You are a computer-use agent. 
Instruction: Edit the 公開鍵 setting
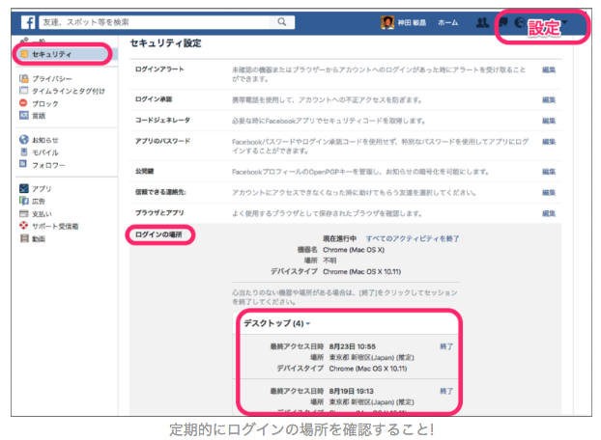tap(549, 172)
